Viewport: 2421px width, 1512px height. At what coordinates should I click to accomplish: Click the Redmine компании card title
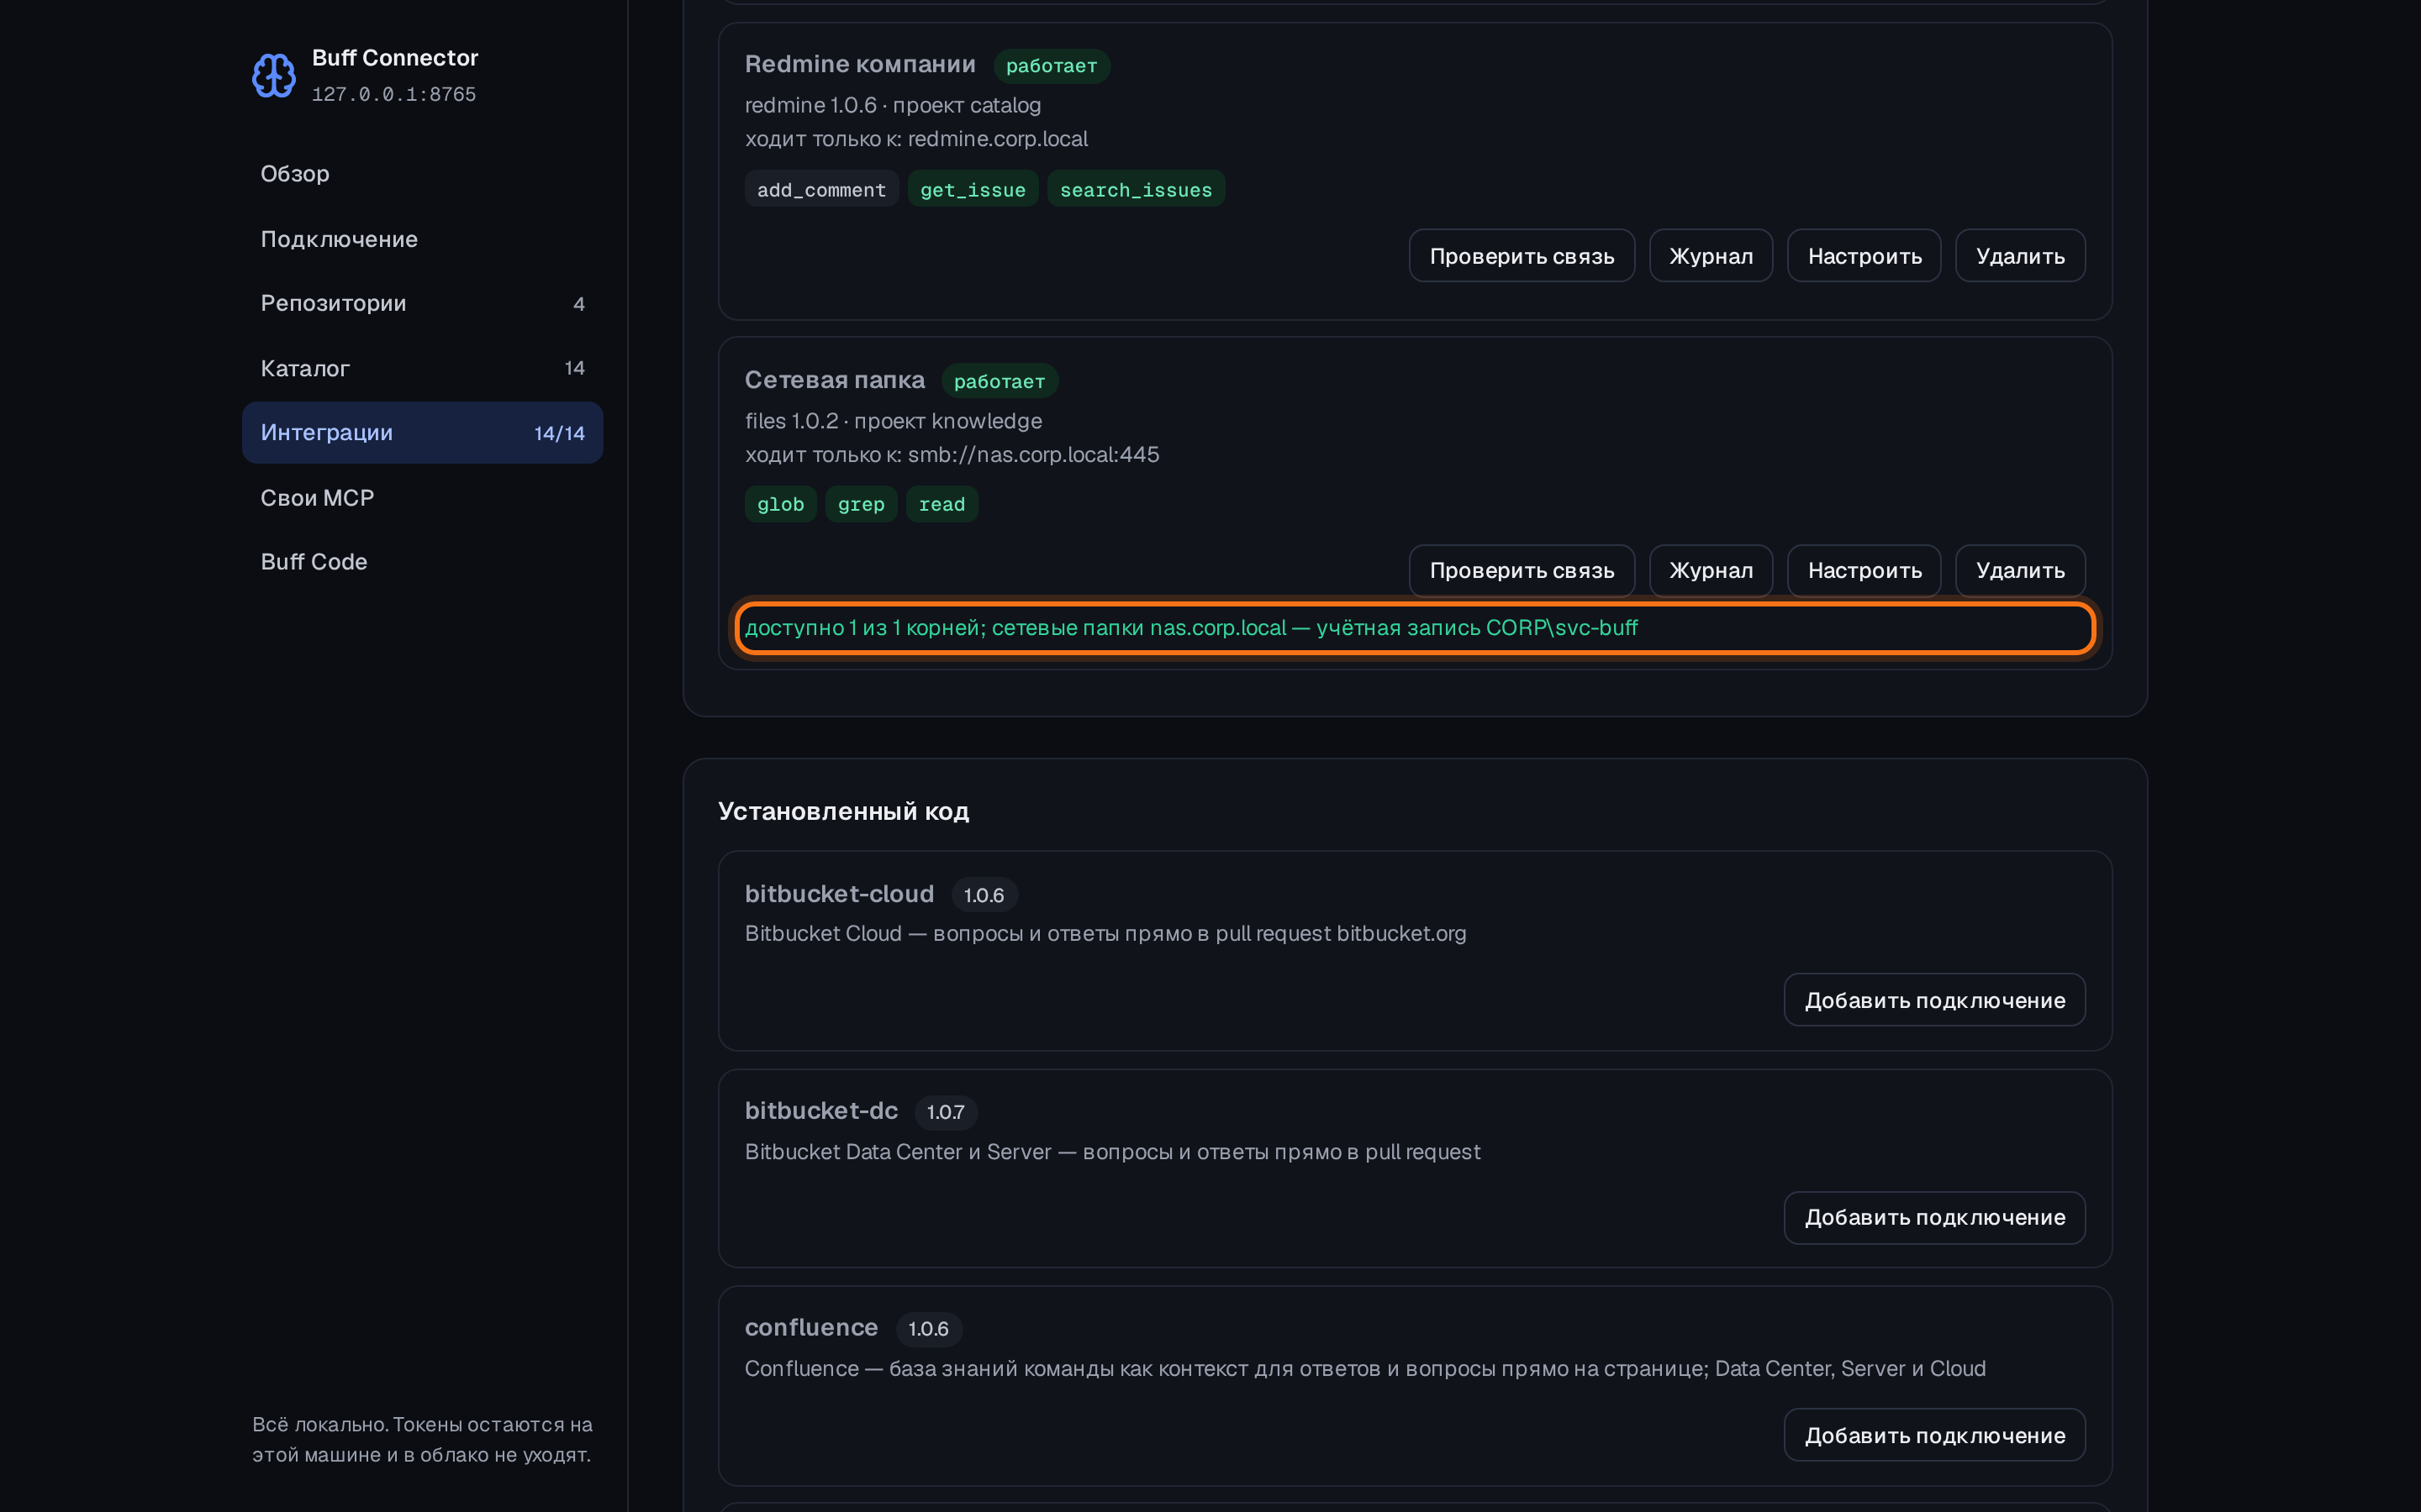859,64
